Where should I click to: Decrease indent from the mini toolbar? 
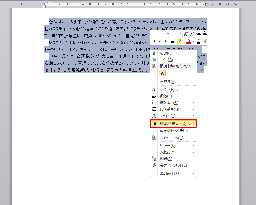point(198,34)
